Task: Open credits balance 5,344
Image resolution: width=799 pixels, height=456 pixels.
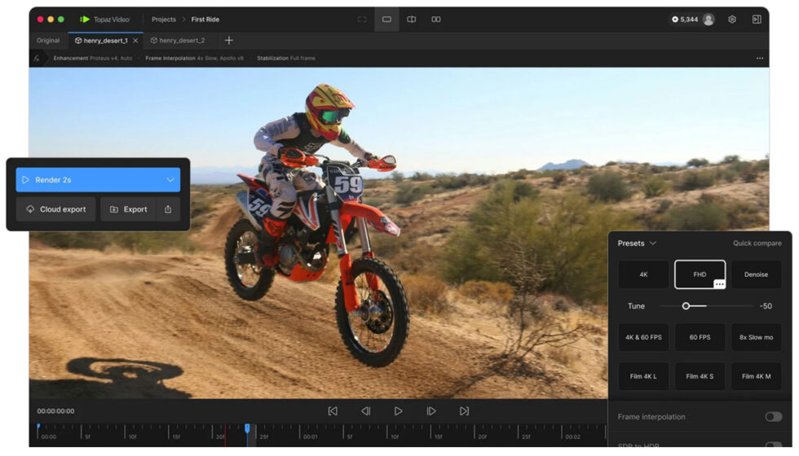Action: click(x=684, y=20)
